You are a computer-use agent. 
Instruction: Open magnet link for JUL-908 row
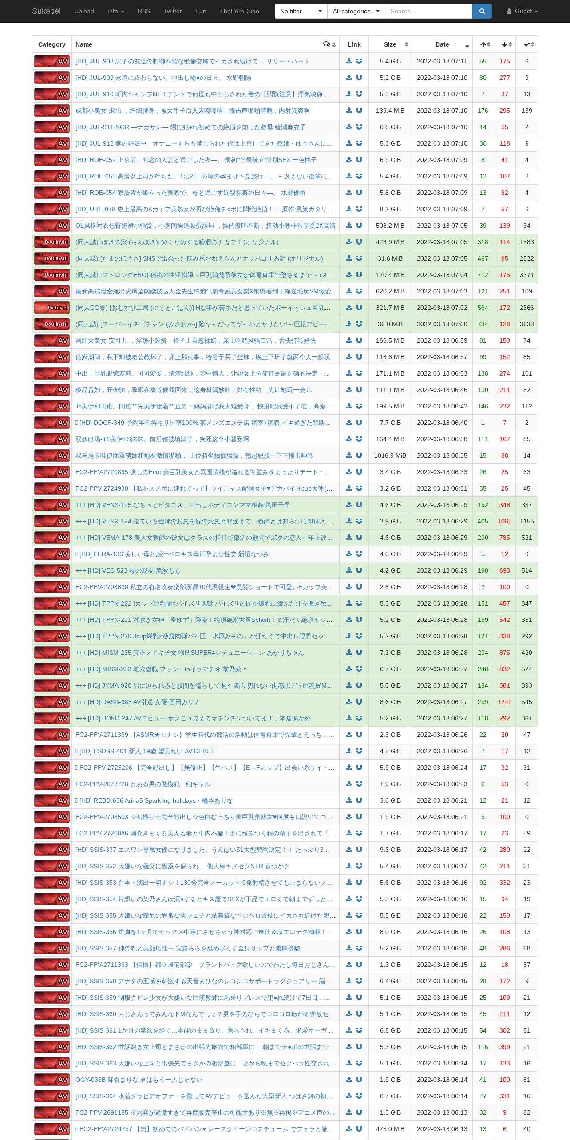(359, 61)
